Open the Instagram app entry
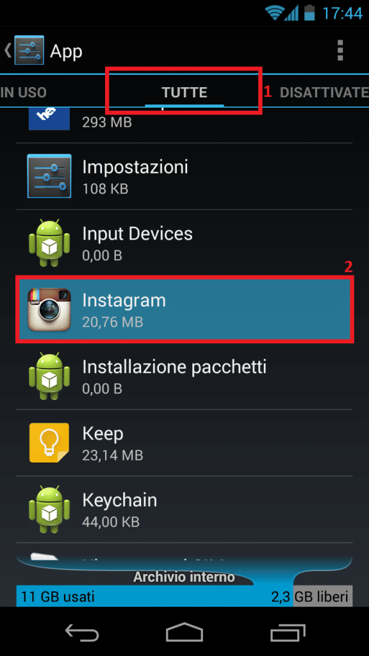 point(184,309)
